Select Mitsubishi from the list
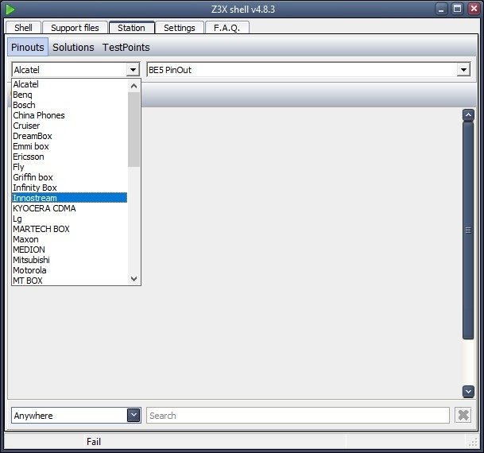 click(x=69, y=260)
